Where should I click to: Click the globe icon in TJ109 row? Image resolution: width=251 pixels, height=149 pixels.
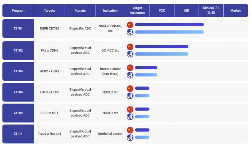(x=130, y=117)
